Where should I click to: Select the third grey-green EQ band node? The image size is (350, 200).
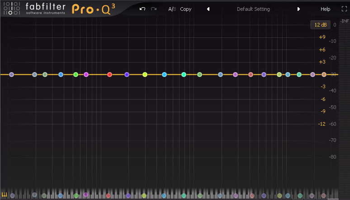click(x=45, y=74)
